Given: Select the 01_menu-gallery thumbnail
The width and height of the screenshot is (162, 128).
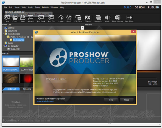Looking at the screenshot, I should tap(11, 64).
